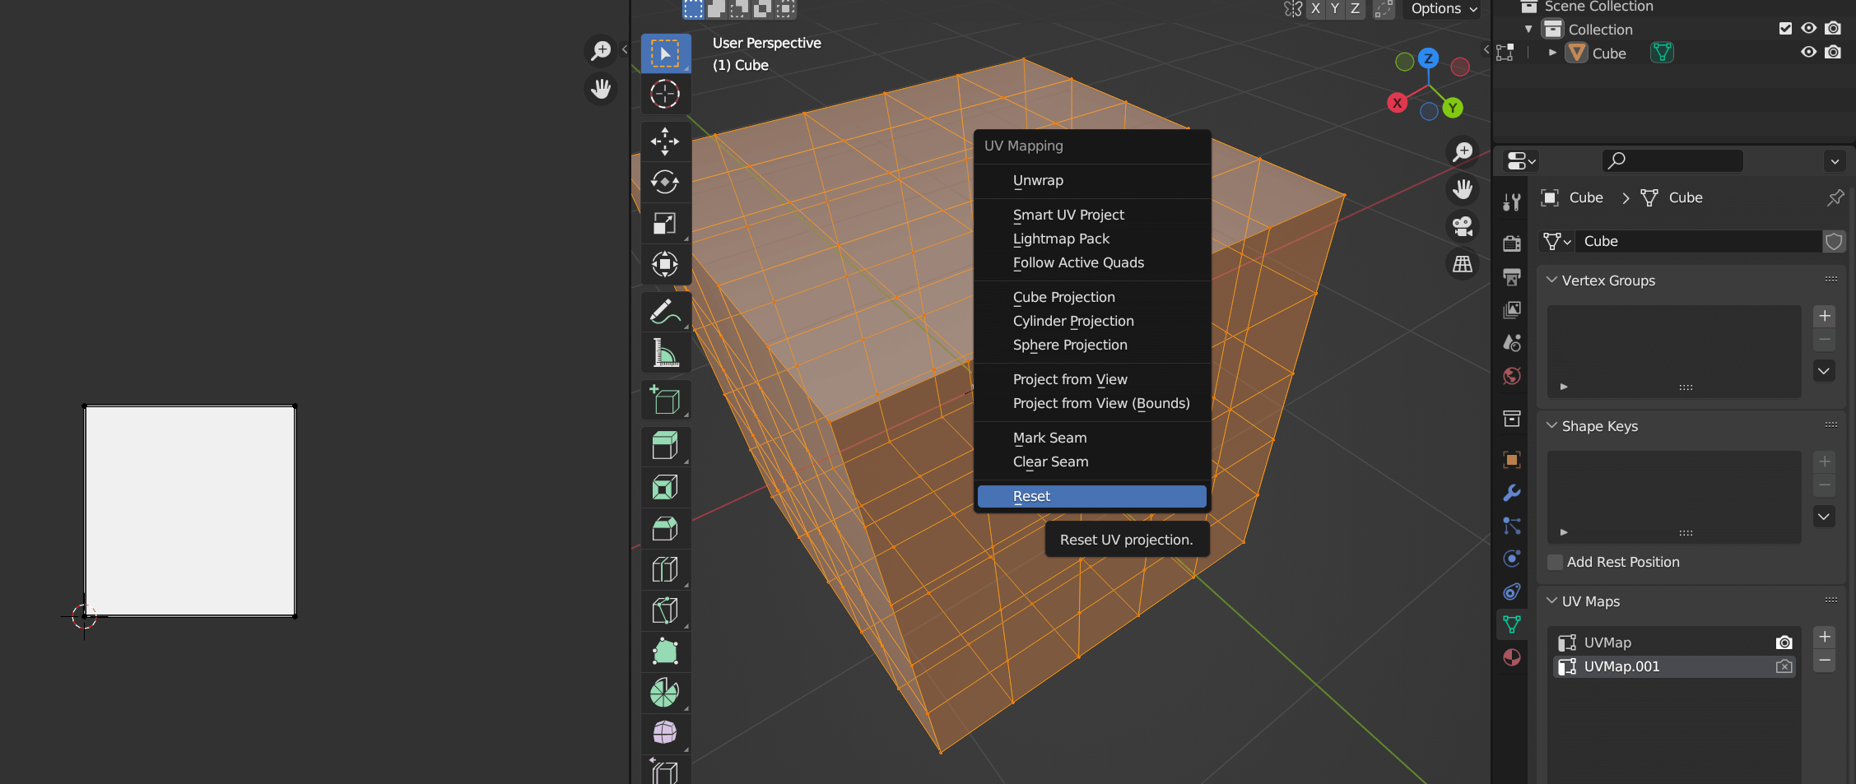Choose Unwrap from UV Mapping menu

tap(1092, 180)
